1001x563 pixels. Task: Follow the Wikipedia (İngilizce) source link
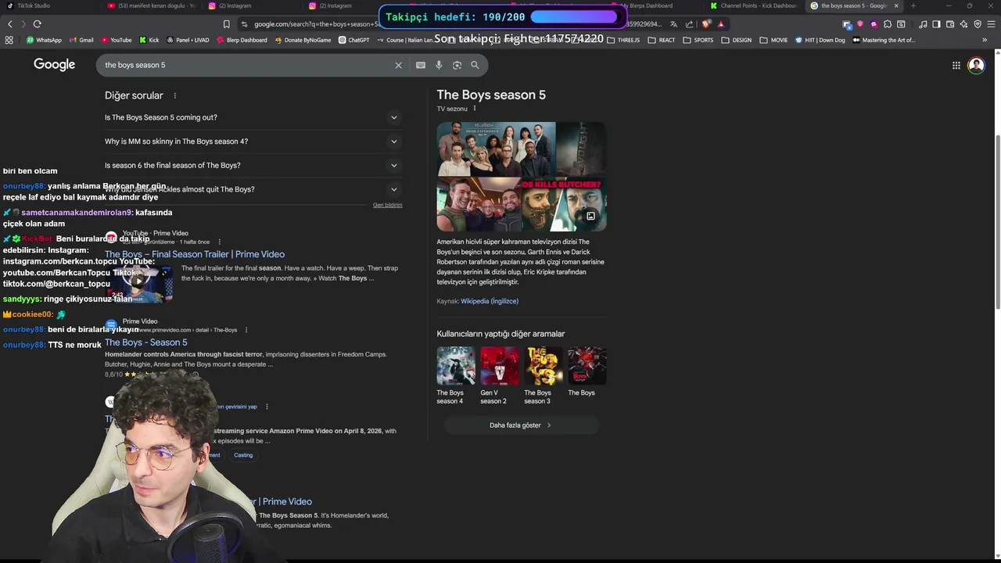click(x=490, y=301)
